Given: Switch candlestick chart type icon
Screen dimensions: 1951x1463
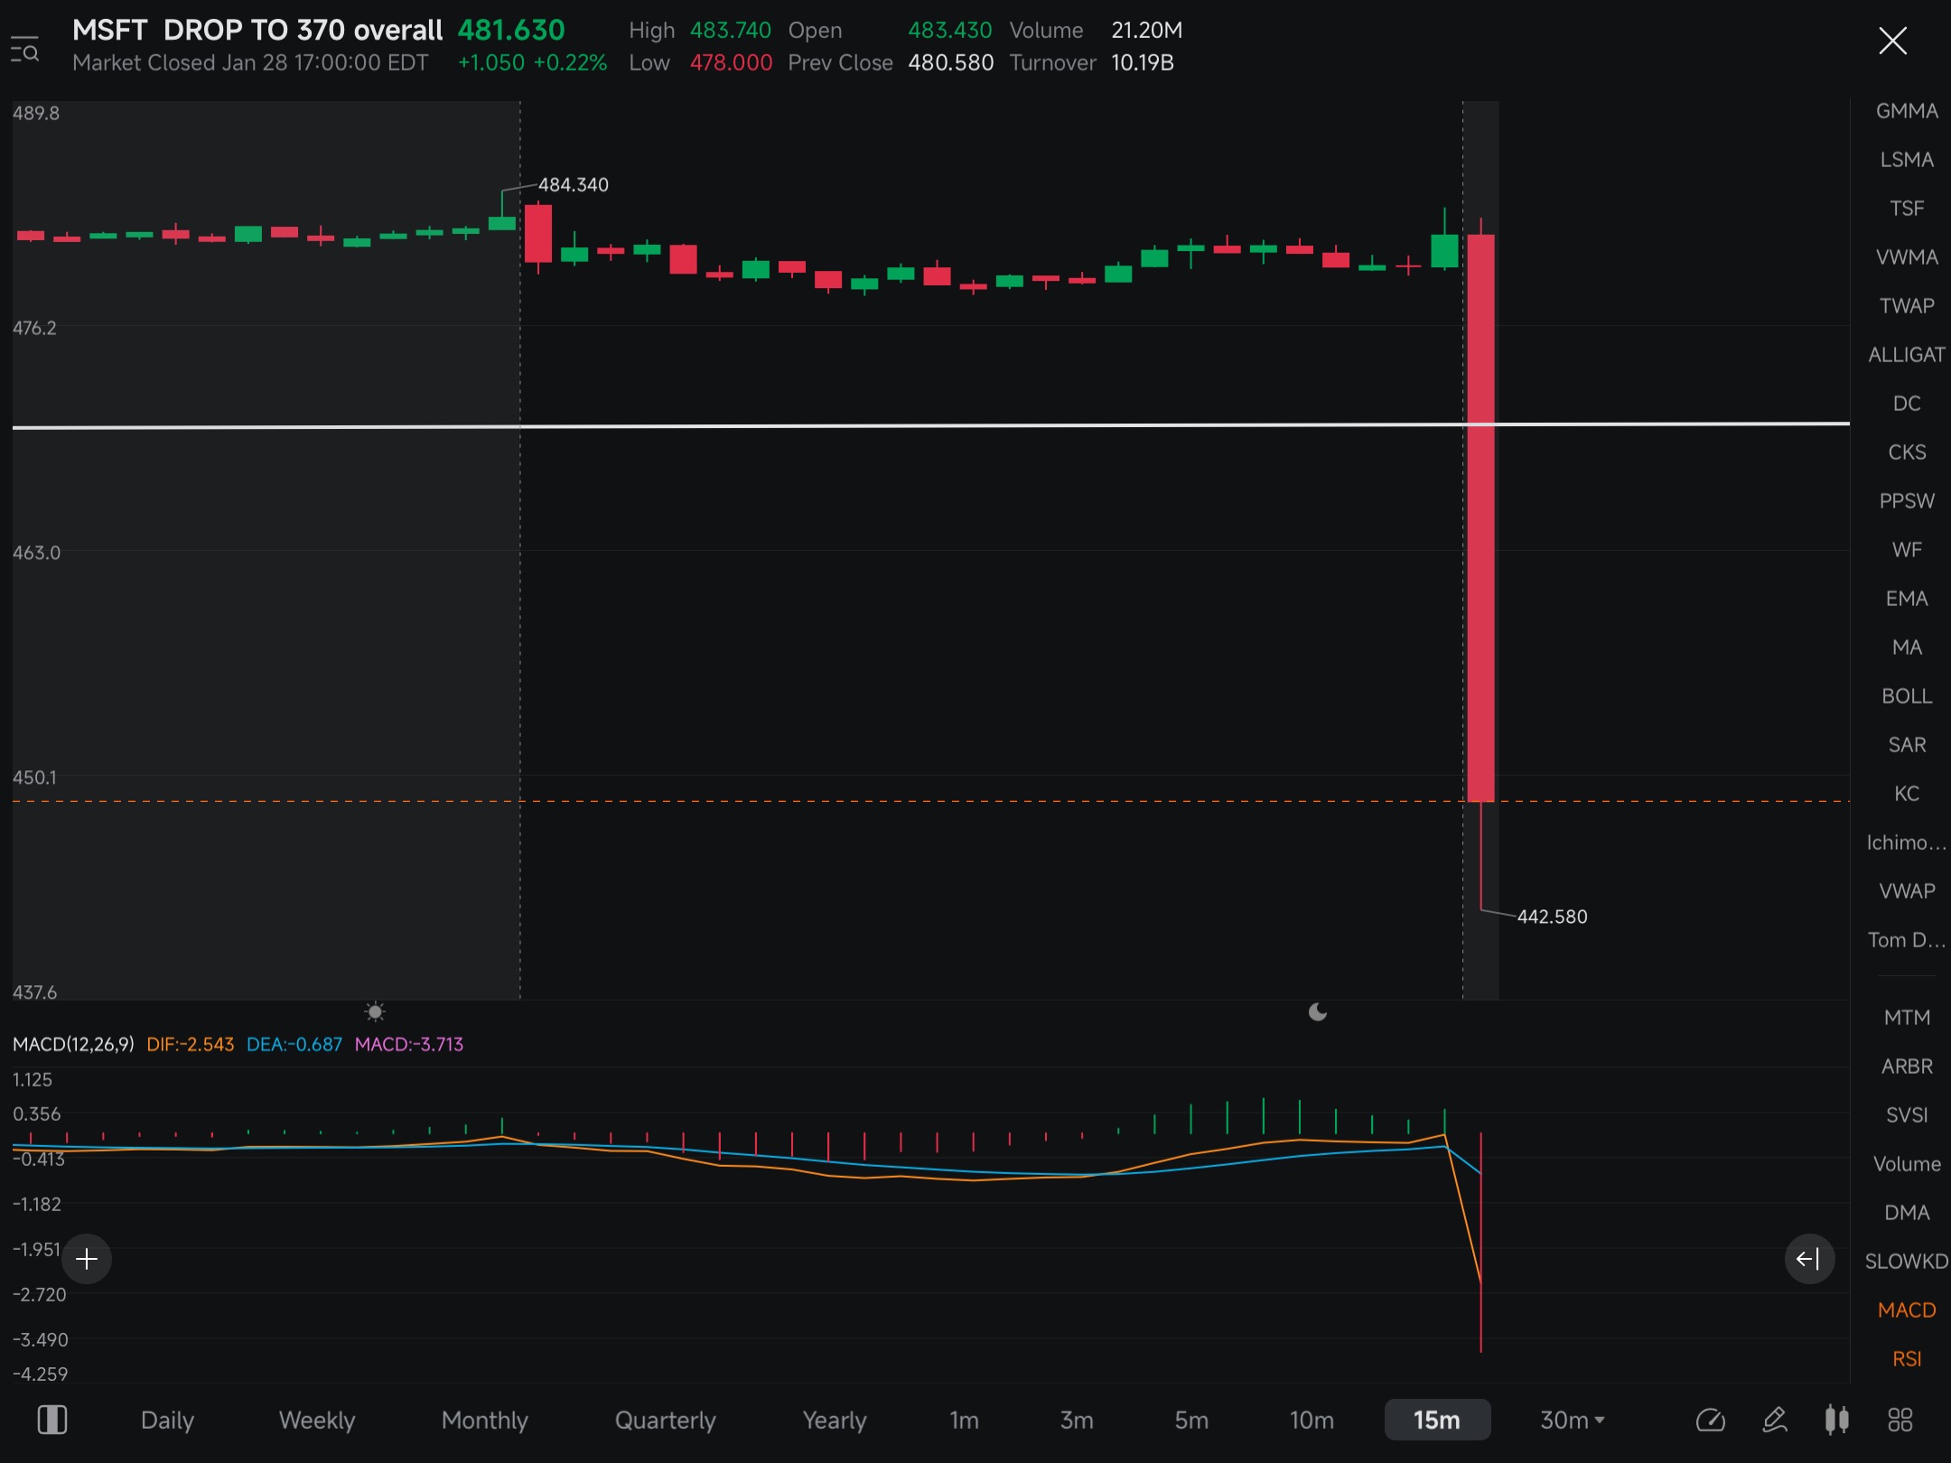Looking at the screenshot, I should point(1836,1420).
